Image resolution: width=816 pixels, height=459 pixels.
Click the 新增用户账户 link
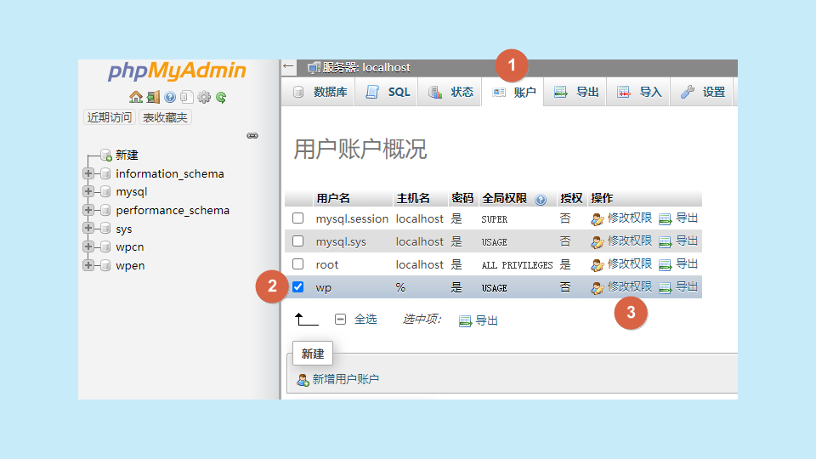pyautogui.click(x=346, y=379)
